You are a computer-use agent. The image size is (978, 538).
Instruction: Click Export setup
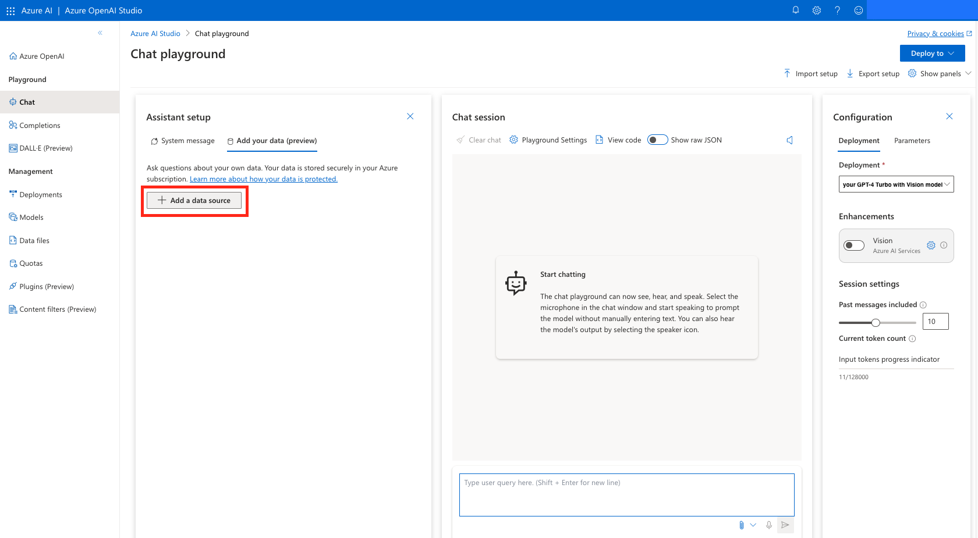[873, 74]
